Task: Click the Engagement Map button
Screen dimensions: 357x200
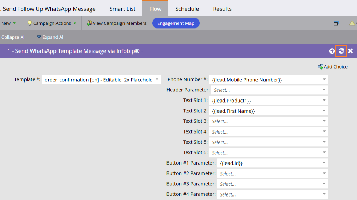Action: (176, 23)
